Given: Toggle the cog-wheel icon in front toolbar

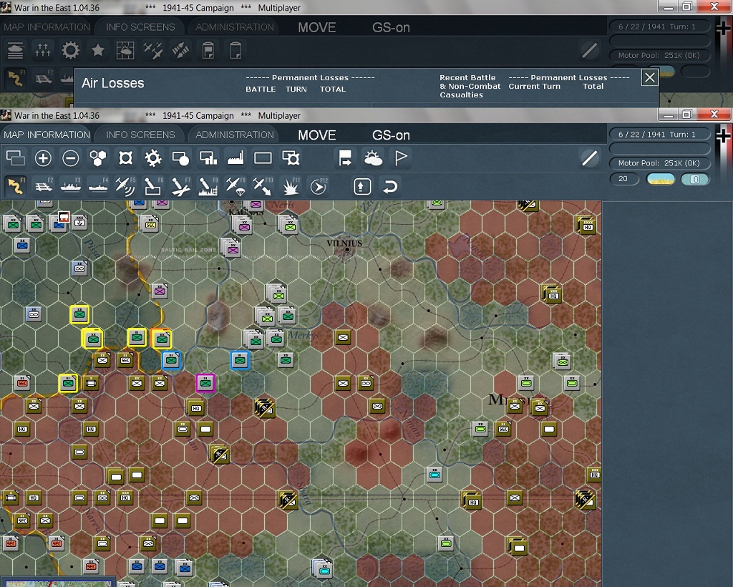Looking at the screenshot, I should point(153,158).
